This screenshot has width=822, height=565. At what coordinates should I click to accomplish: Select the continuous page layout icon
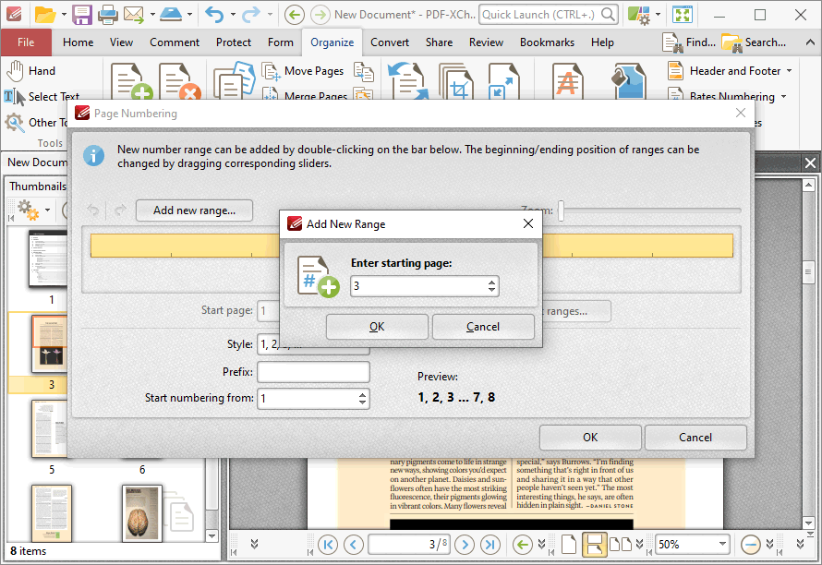(x=595, y=545)
